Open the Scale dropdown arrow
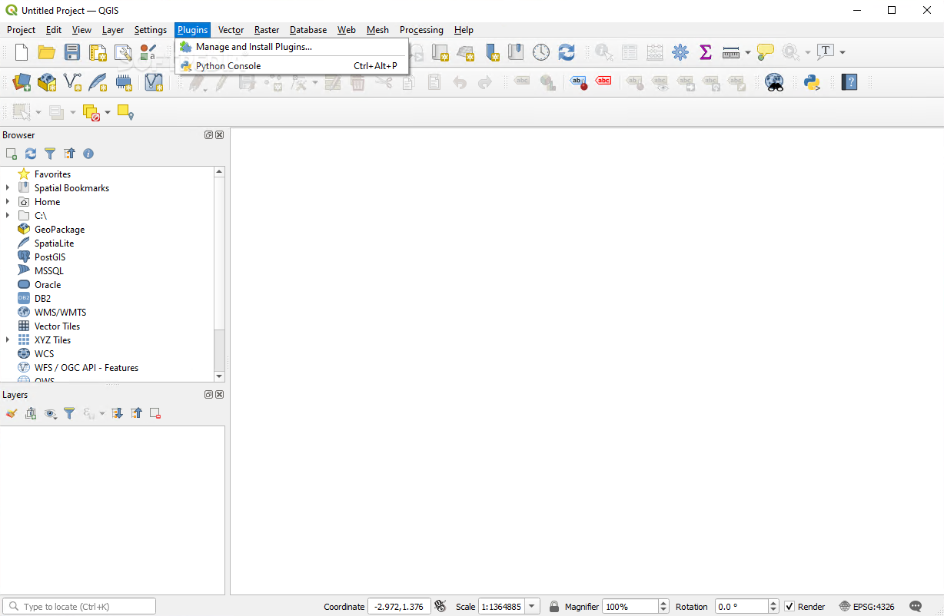 533,607
